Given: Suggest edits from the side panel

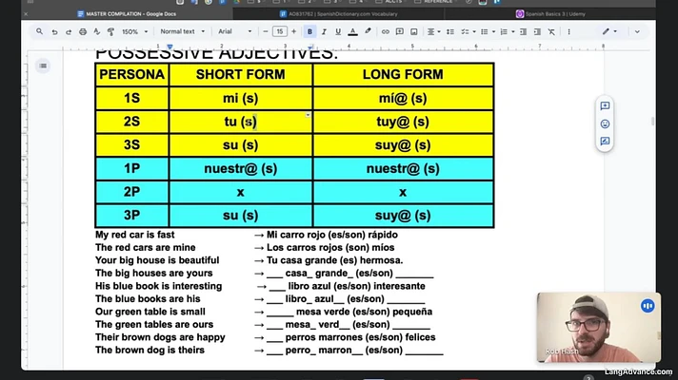Looking at the screenshot, I should pyautogui.click(x=605, y=142).
